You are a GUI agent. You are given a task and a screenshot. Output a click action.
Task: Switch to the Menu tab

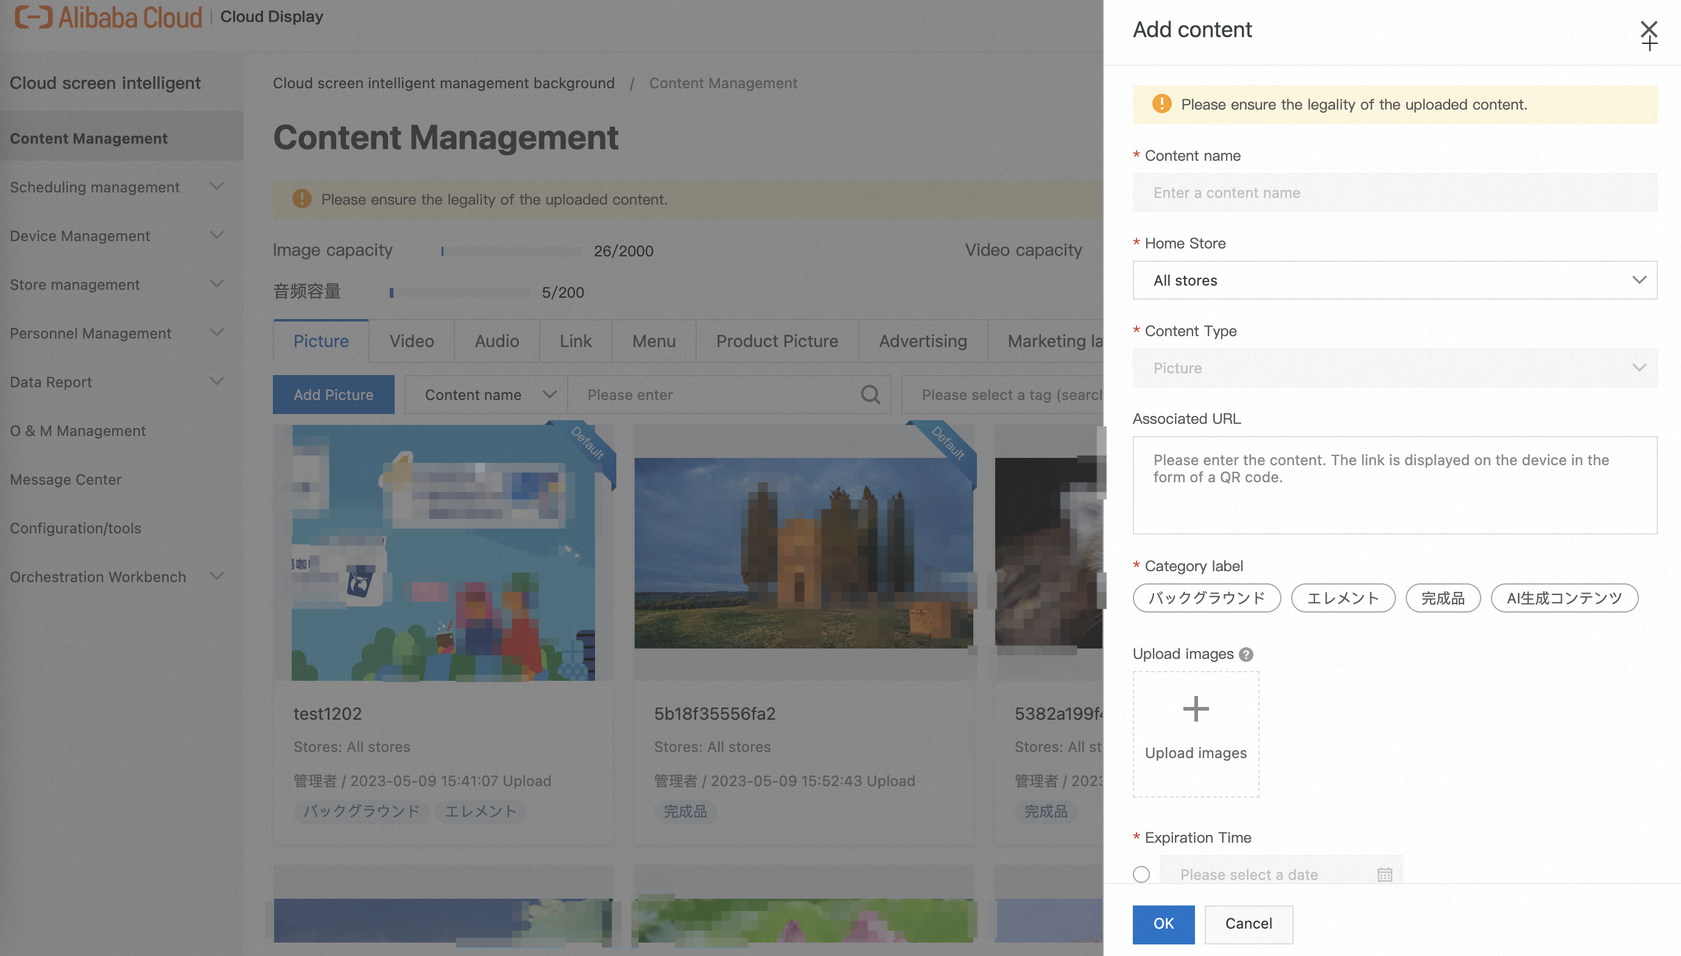[654, 342]
